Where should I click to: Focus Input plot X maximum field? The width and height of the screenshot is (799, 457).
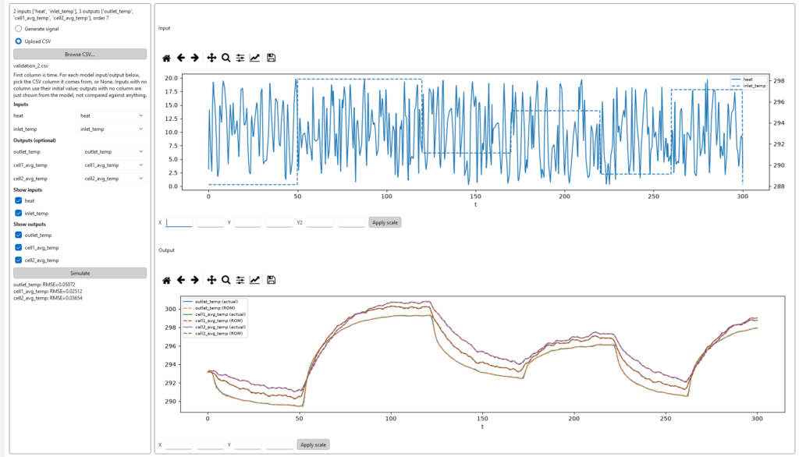point(210,222)
